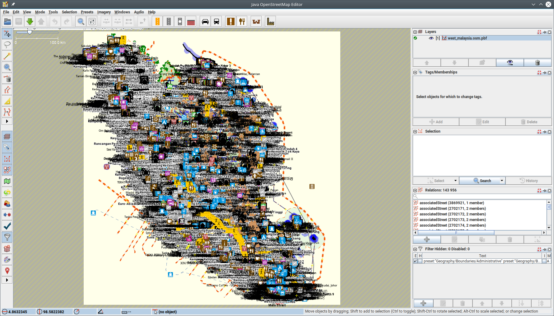Select the Draw nodes tool in sidebar
Viewport: 554px width, 316px height.
point(7,56)
